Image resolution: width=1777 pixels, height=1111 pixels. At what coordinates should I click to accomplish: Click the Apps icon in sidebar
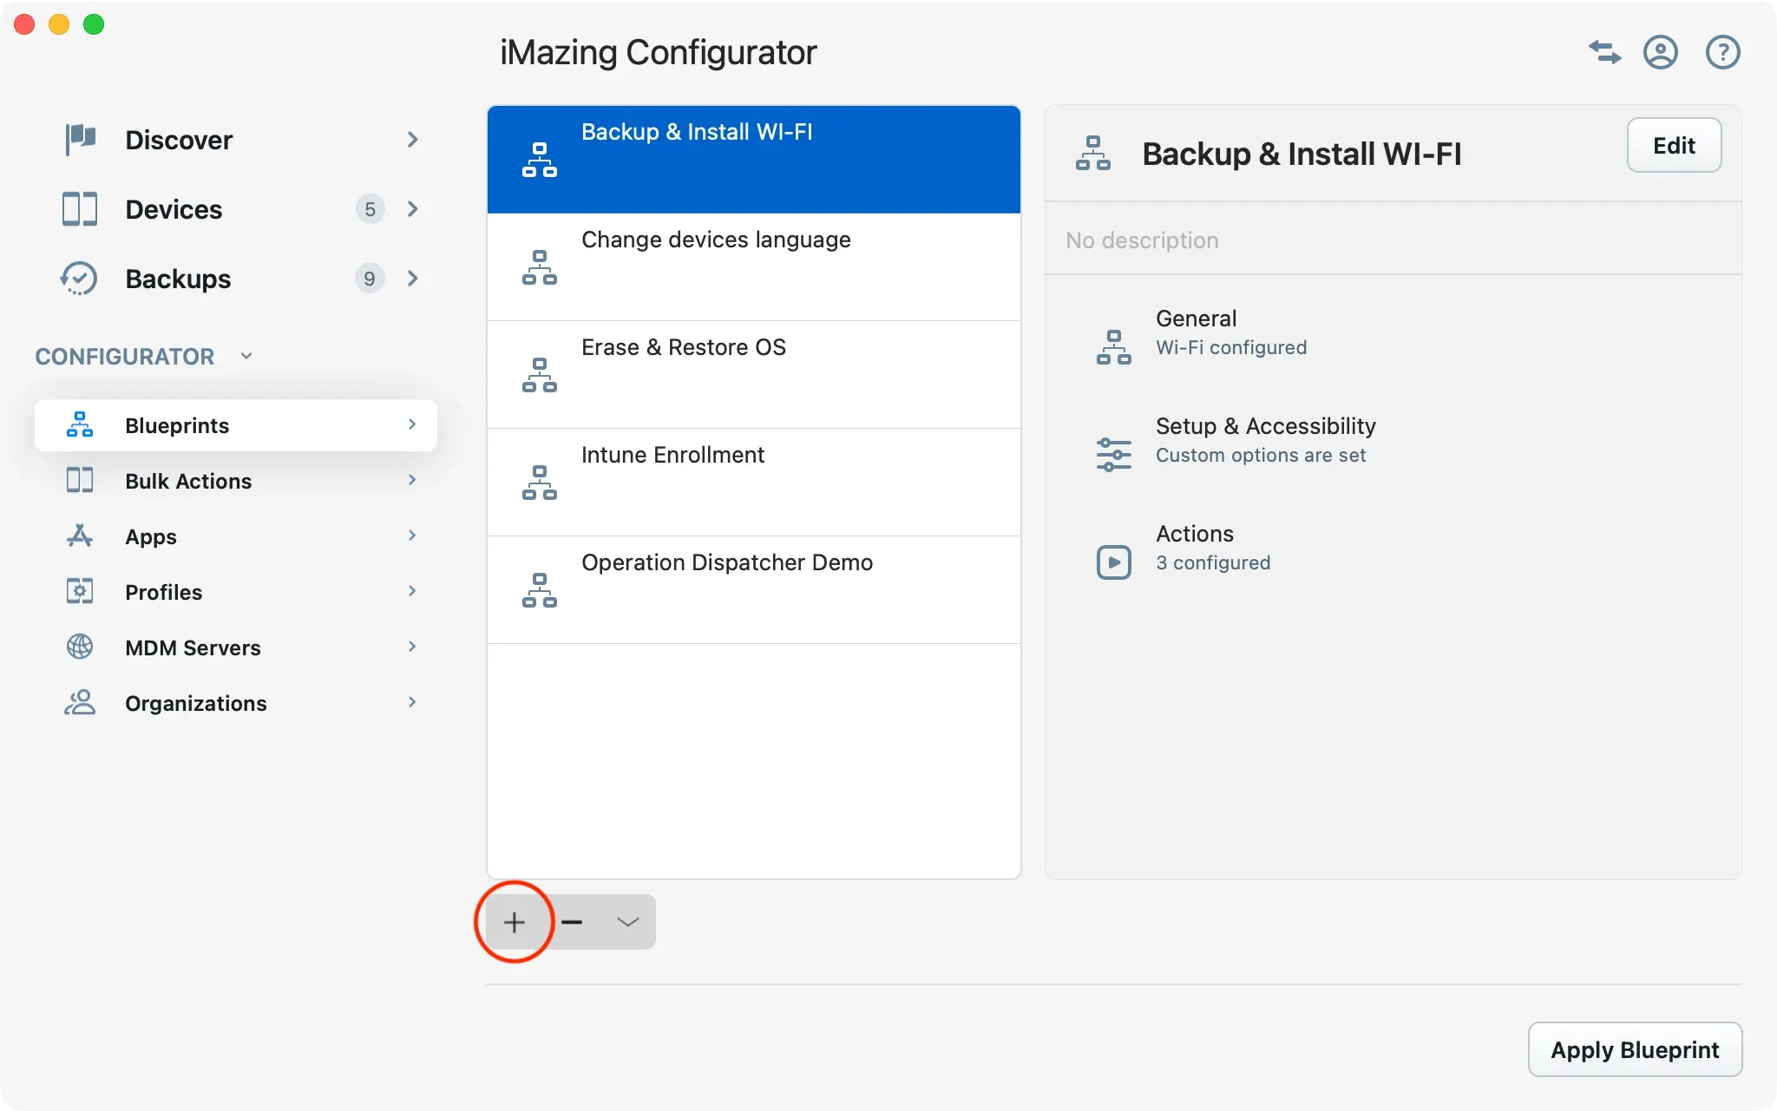tap(79, 536)
